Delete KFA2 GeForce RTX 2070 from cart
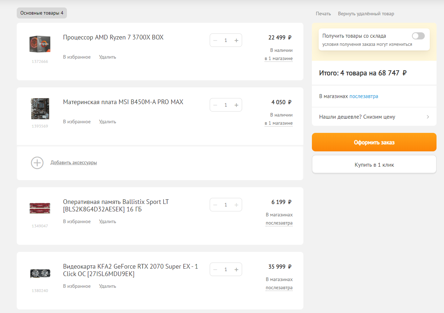Image resolution: width=444 pixels, height=313 pixels. [x=108, y=286]
